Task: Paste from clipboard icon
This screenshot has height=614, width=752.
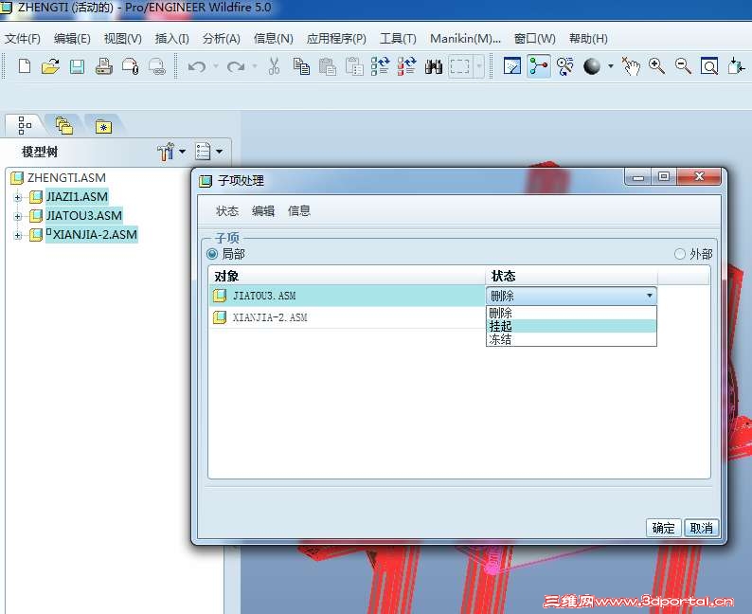Action: (x=328, y=66)
